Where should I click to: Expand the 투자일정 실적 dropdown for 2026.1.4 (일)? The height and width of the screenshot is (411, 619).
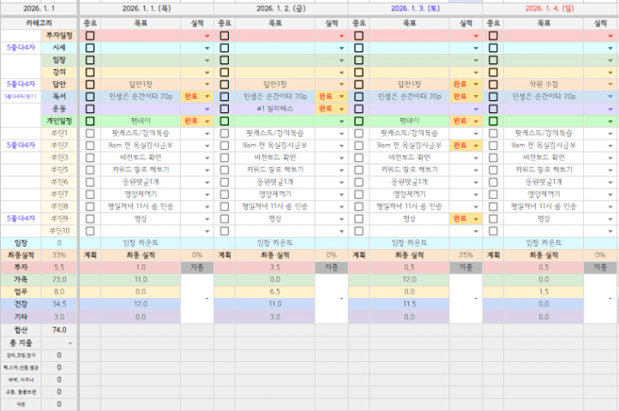click(610, 36)
